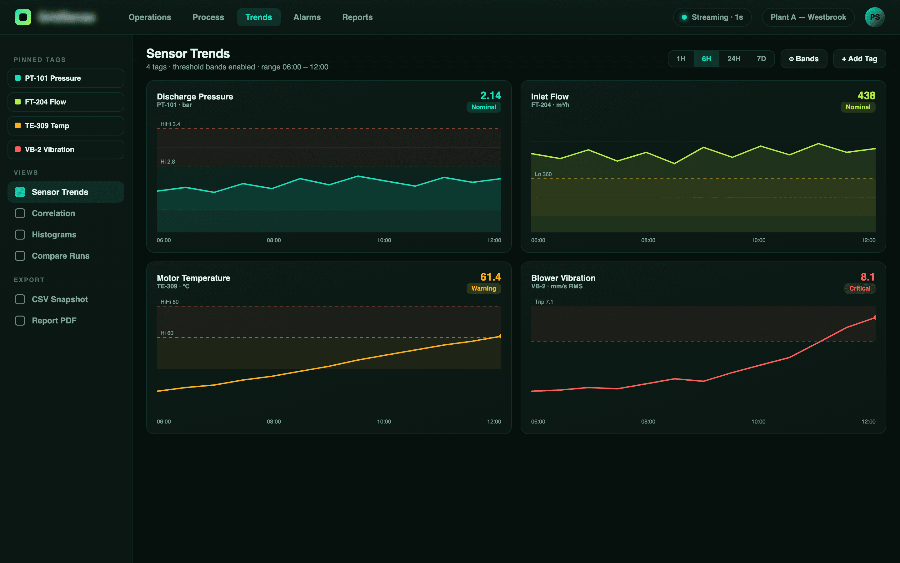Tick the Histograms view checkbox

point(20,235)
